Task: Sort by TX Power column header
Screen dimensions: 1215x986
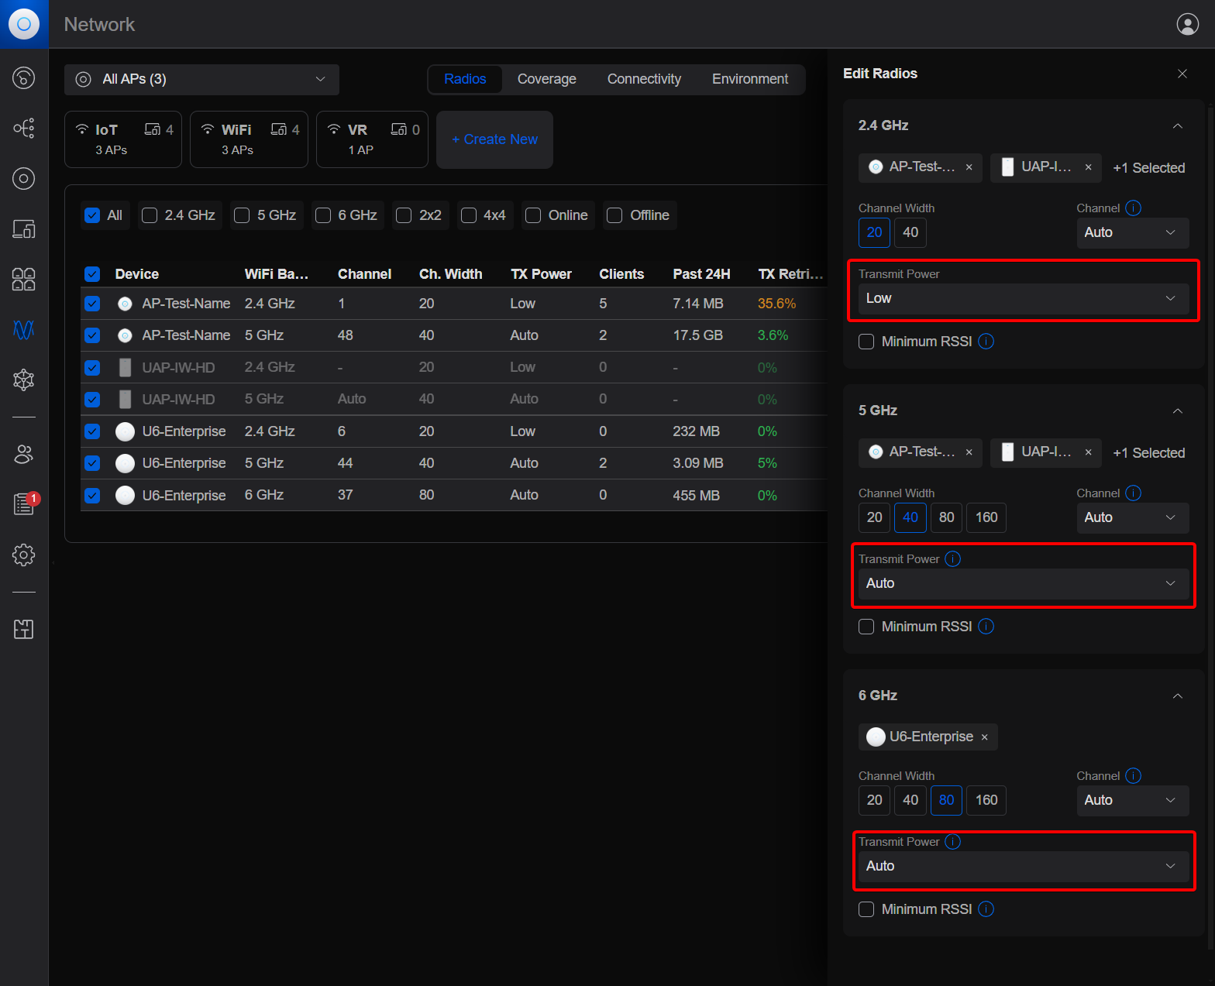Action: pyautogui.click(x=541, y=274)
